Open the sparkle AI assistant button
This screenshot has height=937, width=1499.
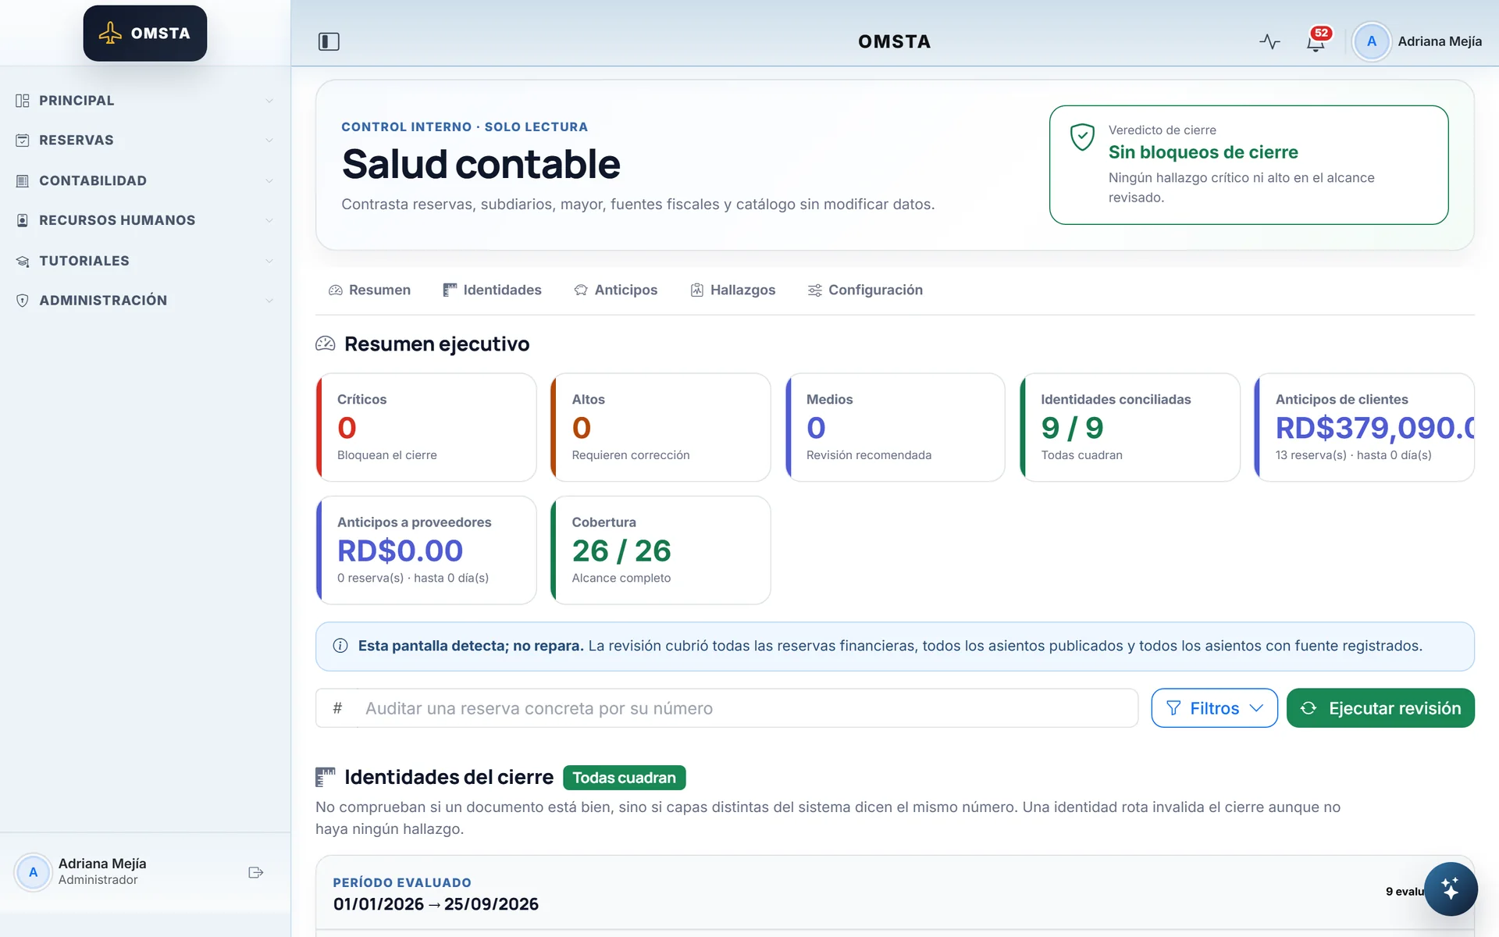[1450, 889]
